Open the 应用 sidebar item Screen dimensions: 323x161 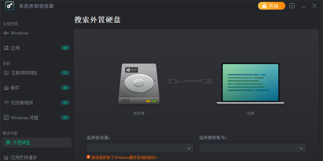(x=15, y=48)
